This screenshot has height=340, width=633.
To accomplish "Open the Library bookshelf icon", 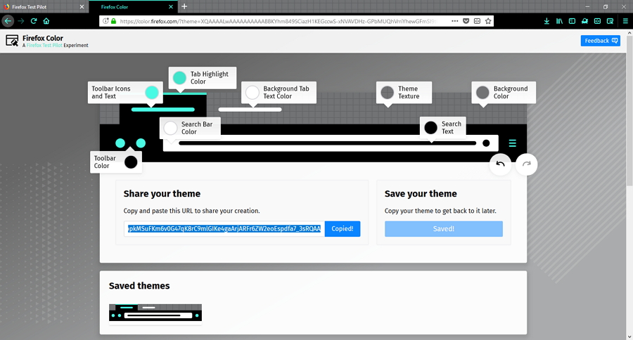I will click(x=559, y=21).
